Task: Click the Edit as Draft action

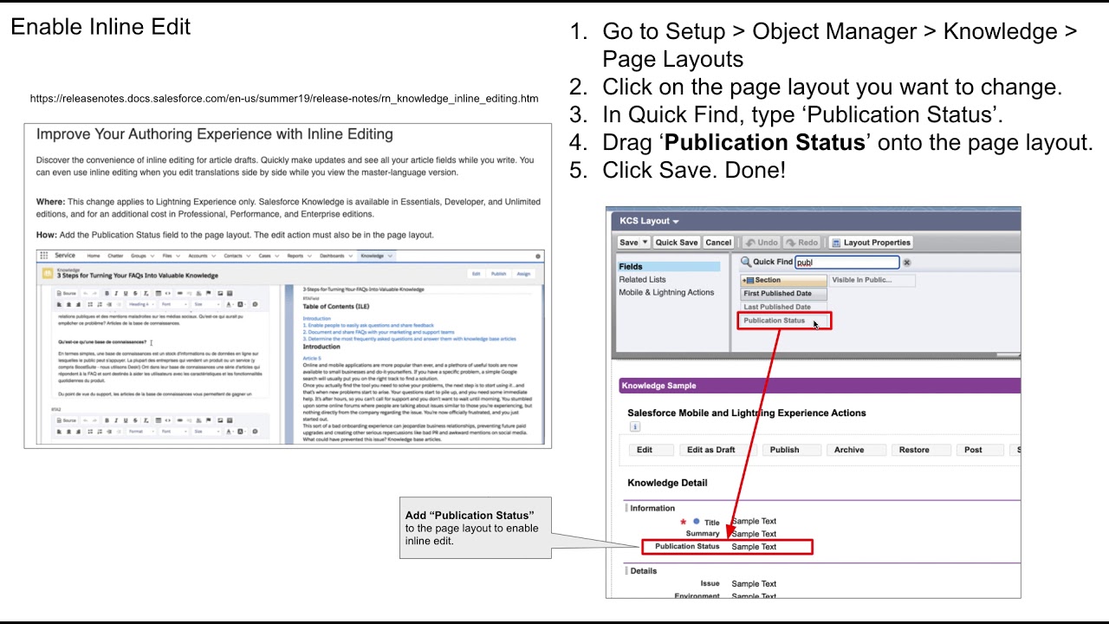Action: [x=718, y=450]
